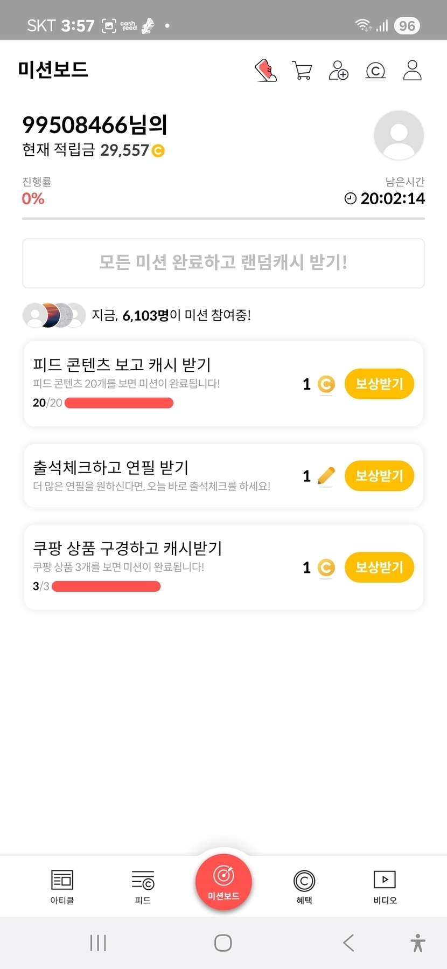Image resolution: width=447 pixels, height=969 pixels.
Task: Tap the red sneaker icon in header
Action: tap(266, 71)
